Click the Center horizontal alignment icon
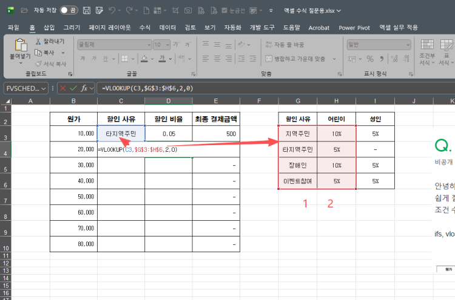 coord(217,59)
